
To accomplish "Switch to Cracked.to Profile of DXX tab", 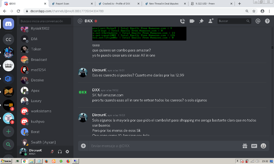I will coord(118,4).
